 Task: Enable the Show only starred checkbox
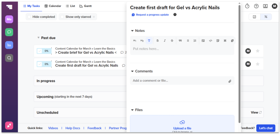pyautogui.click(x=62, y=17)
